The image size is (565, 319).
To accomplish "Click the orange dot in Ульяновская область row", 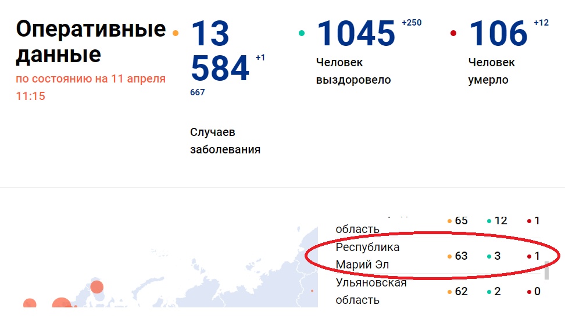I will [449, 292].
